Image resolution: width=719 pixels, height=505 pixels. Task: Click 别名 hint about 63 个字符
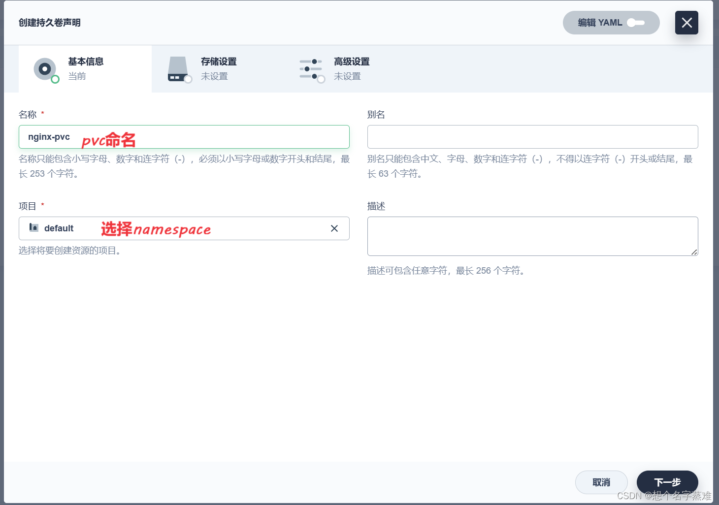coord(530,166)
